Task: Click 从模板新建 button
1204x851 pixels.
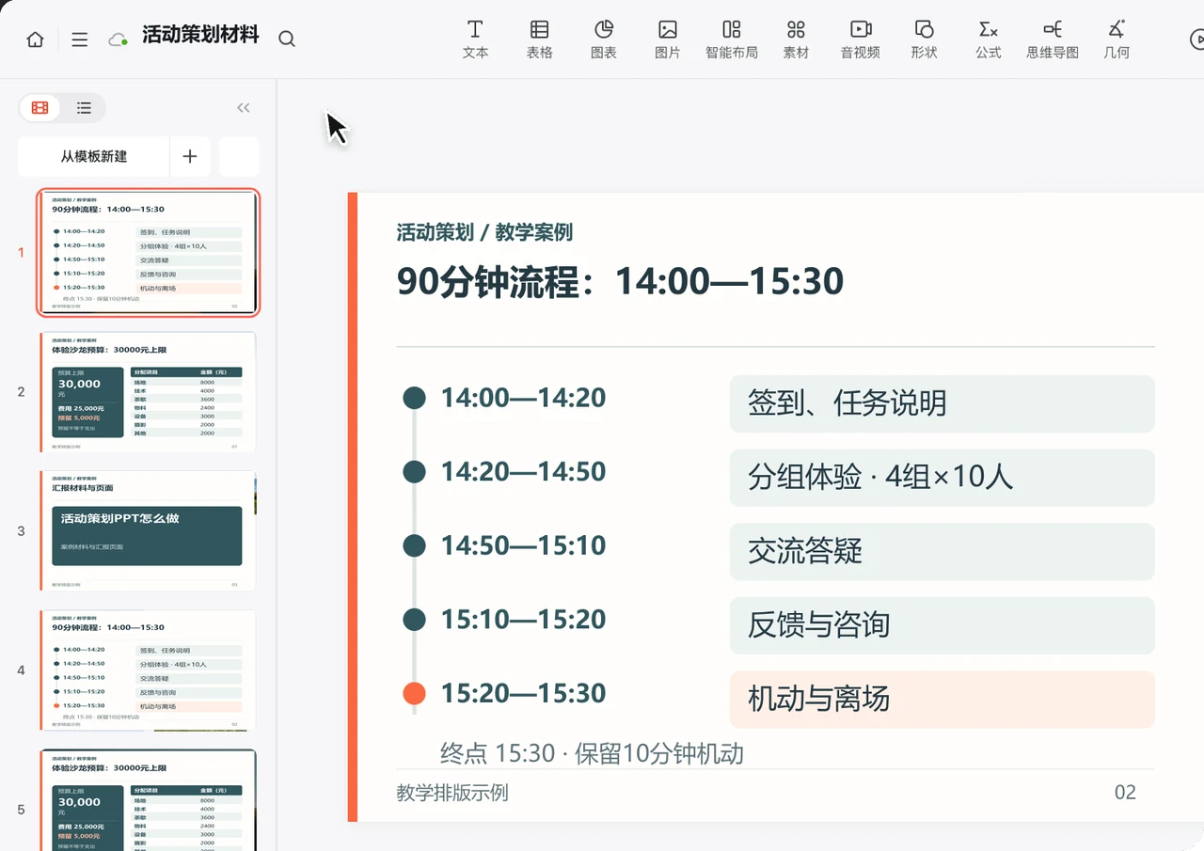Action: pos(94,156)
